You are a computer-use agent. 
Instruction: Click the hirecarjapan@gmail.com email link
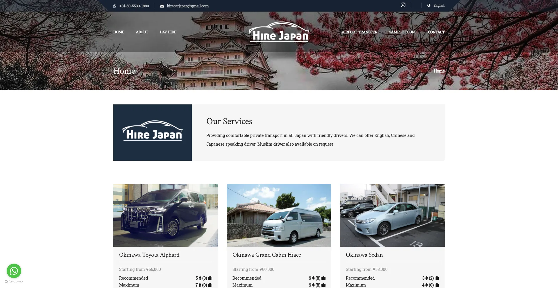[187, 6]
